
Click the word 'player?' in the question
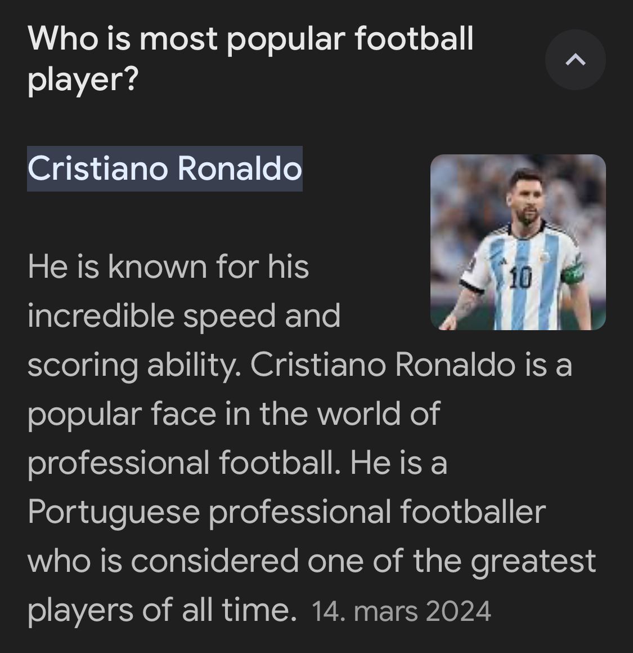[82, 80]
